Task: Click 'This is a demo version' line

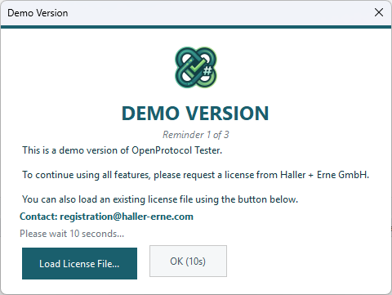Action: click(x=122, y=150)
